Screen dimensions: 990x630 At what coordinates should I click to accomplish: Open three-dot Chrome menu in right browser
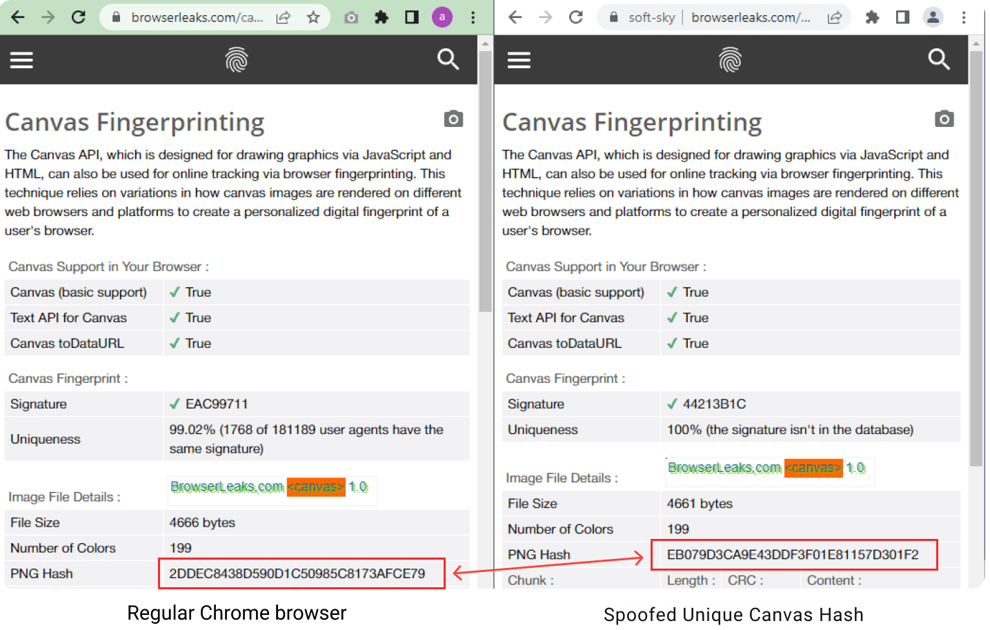click(964, 17)
